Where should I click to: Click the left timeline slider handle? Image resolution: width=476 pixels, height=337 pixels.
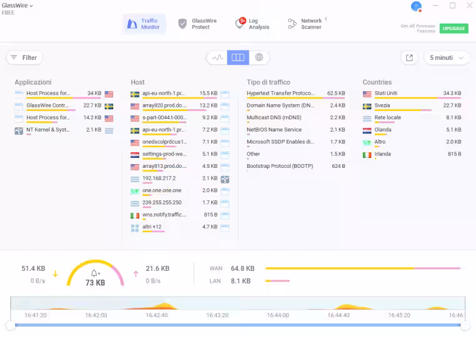11,325
